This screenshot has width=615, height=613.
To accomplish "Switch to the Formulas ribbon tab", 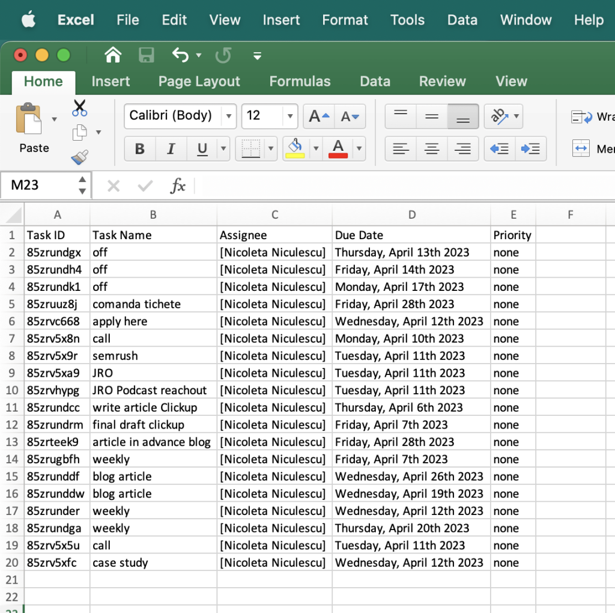I will (300, 81).
